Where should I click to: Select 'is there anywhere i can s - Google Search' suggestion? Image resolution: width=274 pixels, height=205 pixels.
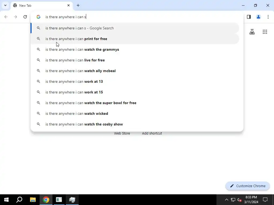[135, 28]
